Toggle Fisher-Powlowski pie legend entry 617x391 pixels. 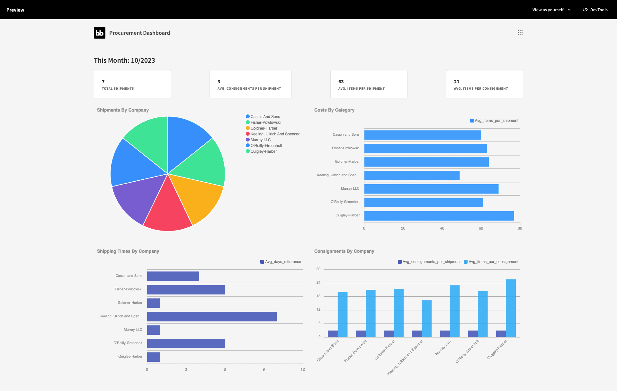click(263, 123)
